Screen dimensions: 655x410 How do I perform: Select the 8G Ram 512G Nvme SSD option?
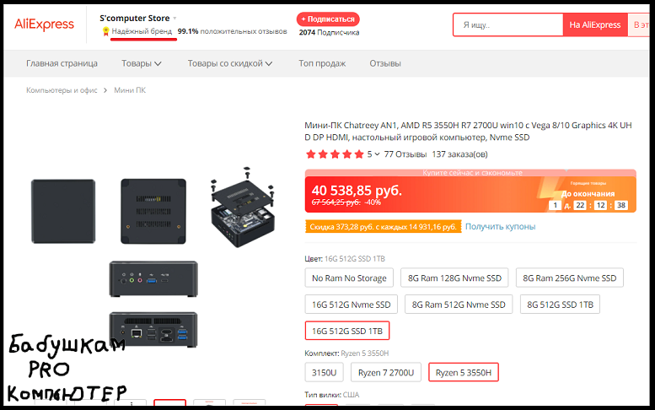[459, 305]
